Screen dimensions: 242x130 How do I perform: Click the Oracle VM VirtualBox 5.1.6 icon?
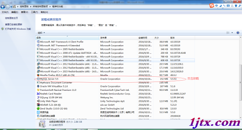coord(38,86)
